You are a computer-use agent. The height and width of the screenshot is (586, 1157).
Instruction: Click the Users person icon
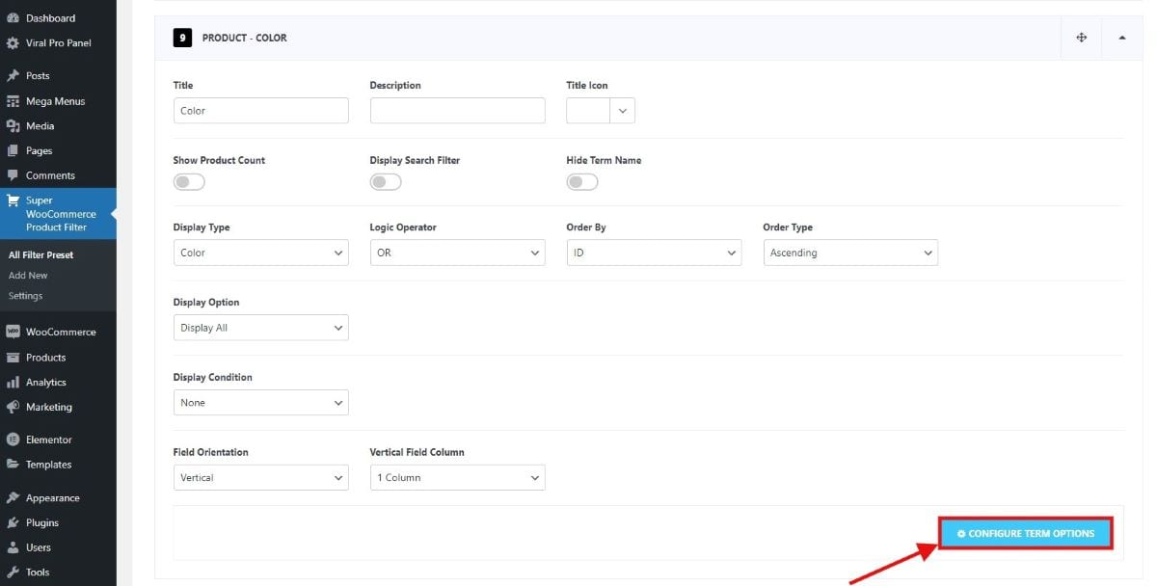pyautogui.click(x=13, y=547)
